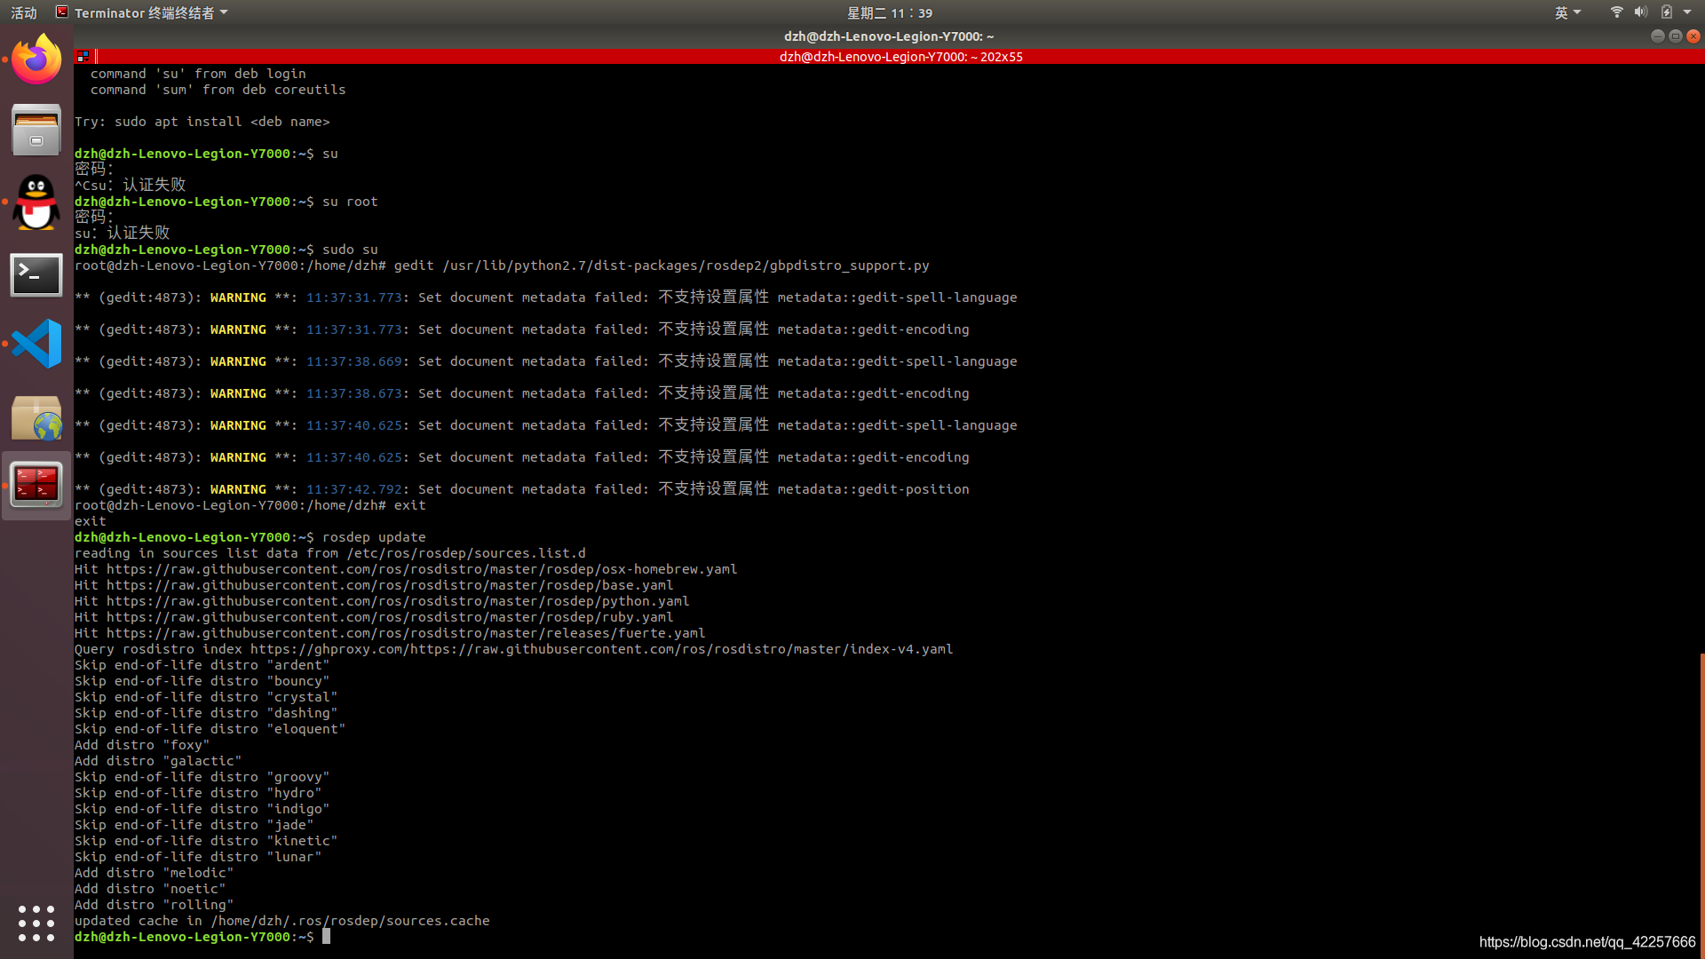Open the battery status indicator
Image resolution: width=1705 pixels, height=959 pixels.
(x=1667, y=12)
